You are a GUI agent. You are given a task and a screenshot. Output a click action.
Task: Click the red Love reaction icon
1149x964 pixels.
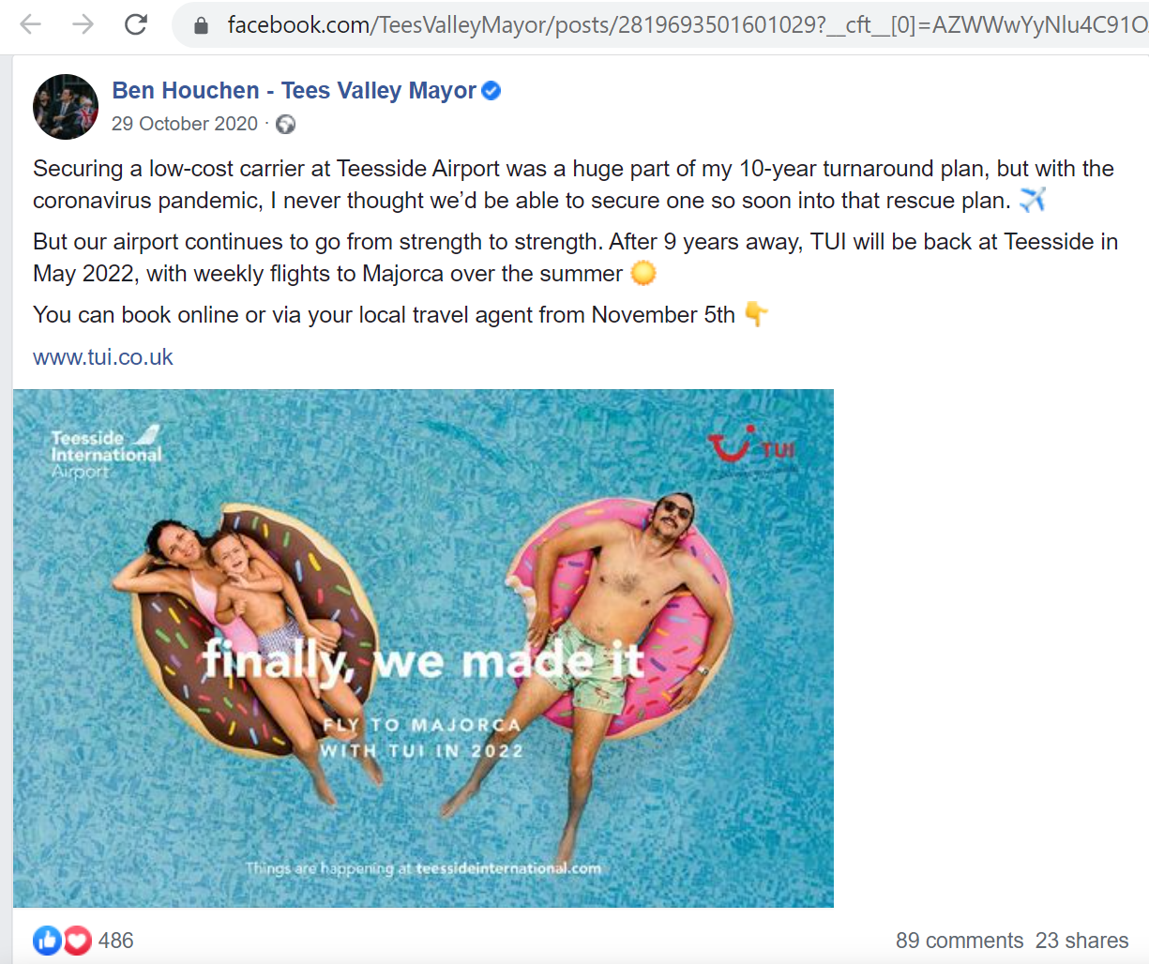point(77,940)
